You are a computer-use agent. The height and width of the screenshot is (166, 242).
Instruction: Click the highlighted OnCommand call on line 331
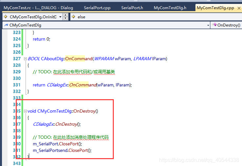[83, 85]
